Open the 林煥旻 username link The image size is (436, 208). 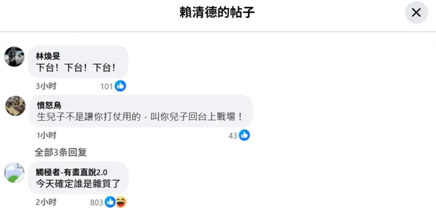pyautogui.click(x=48, y=56)
